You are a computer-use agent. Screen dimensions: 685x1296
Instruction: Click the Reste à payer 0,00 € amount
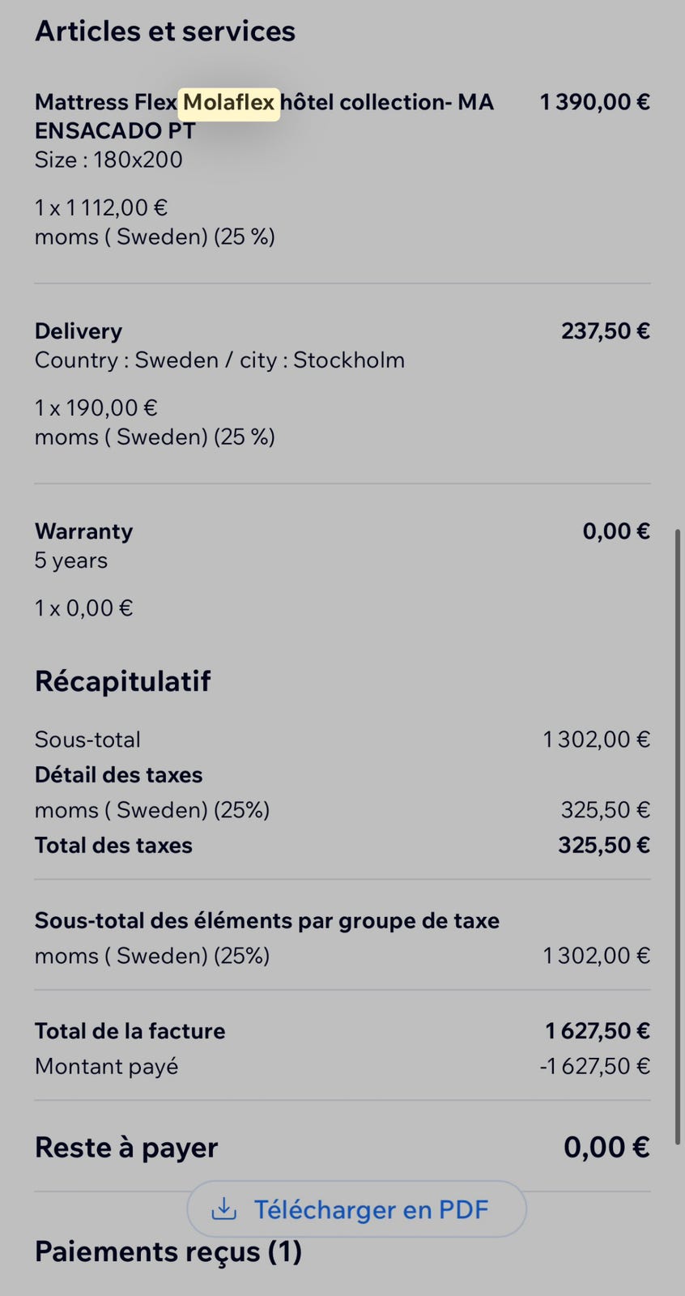click(x=606, y=1147)
